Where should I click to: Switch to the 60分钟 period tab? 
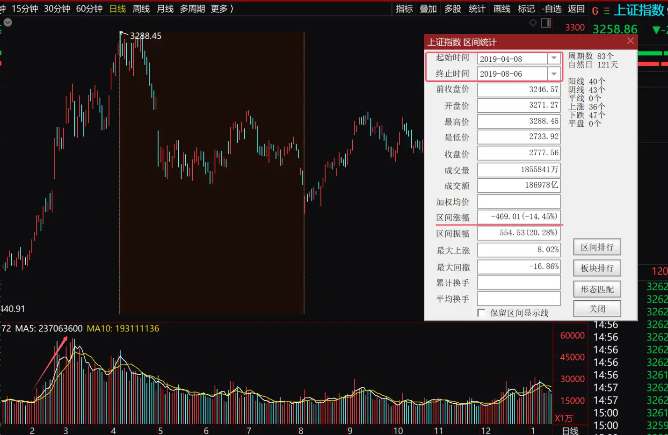pyautogui.click(x=89, y=9)
